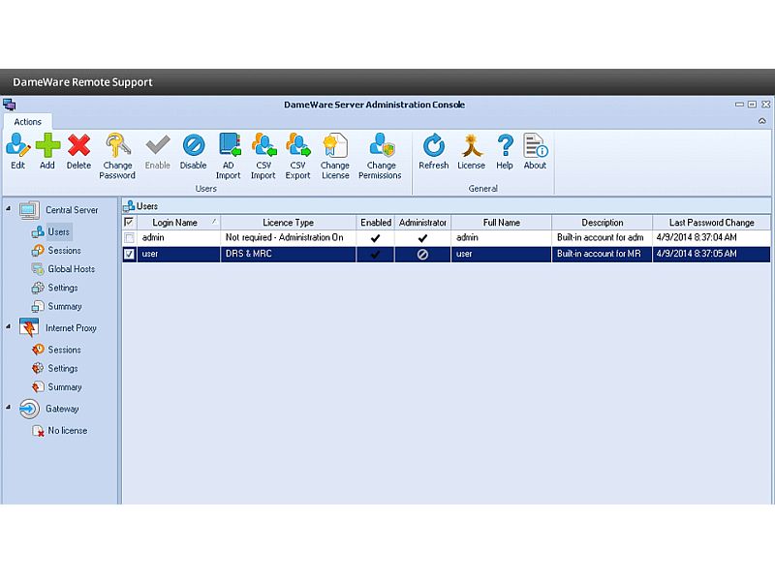
Task: Sort by the Administrator column header
Action: [422, 223]
